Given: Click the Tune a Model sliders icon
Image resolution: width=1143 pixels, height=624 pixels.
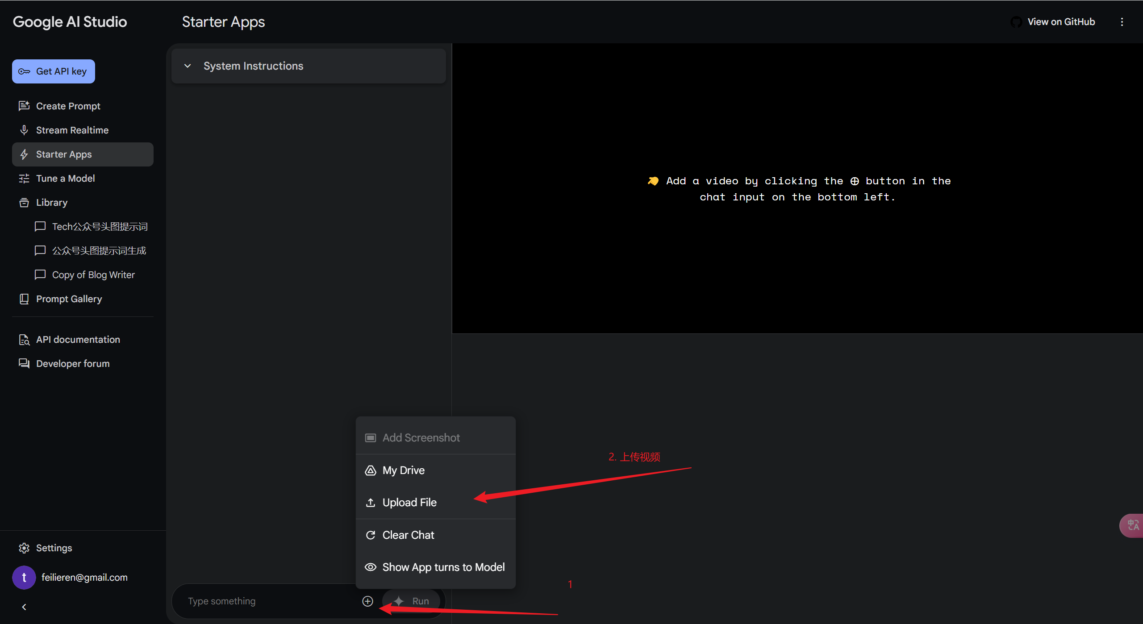Looking at the screenshot, I should tap(24, 178).
